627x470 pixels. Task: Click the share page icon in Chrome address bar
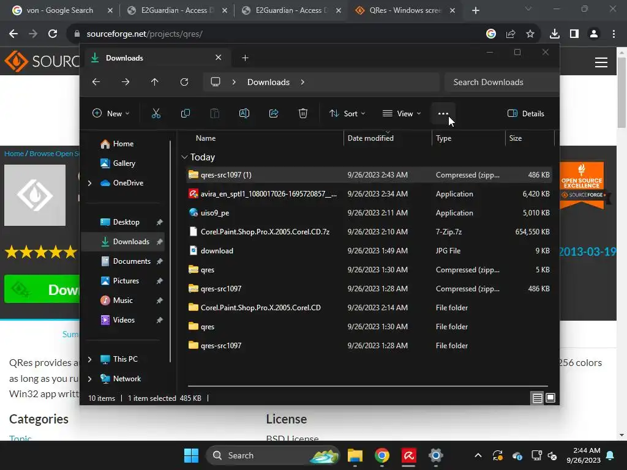[x=511, y=34]
